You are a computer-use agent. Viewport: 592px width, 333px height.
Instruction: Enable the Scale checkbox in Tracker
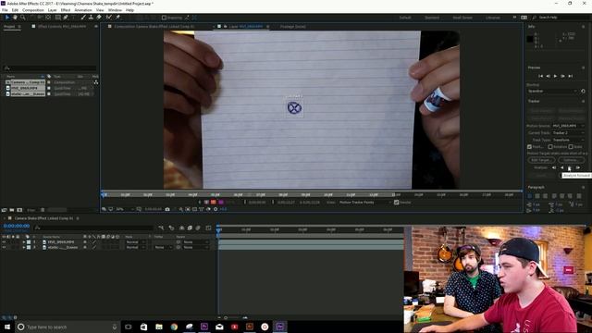tap(571, 146)
